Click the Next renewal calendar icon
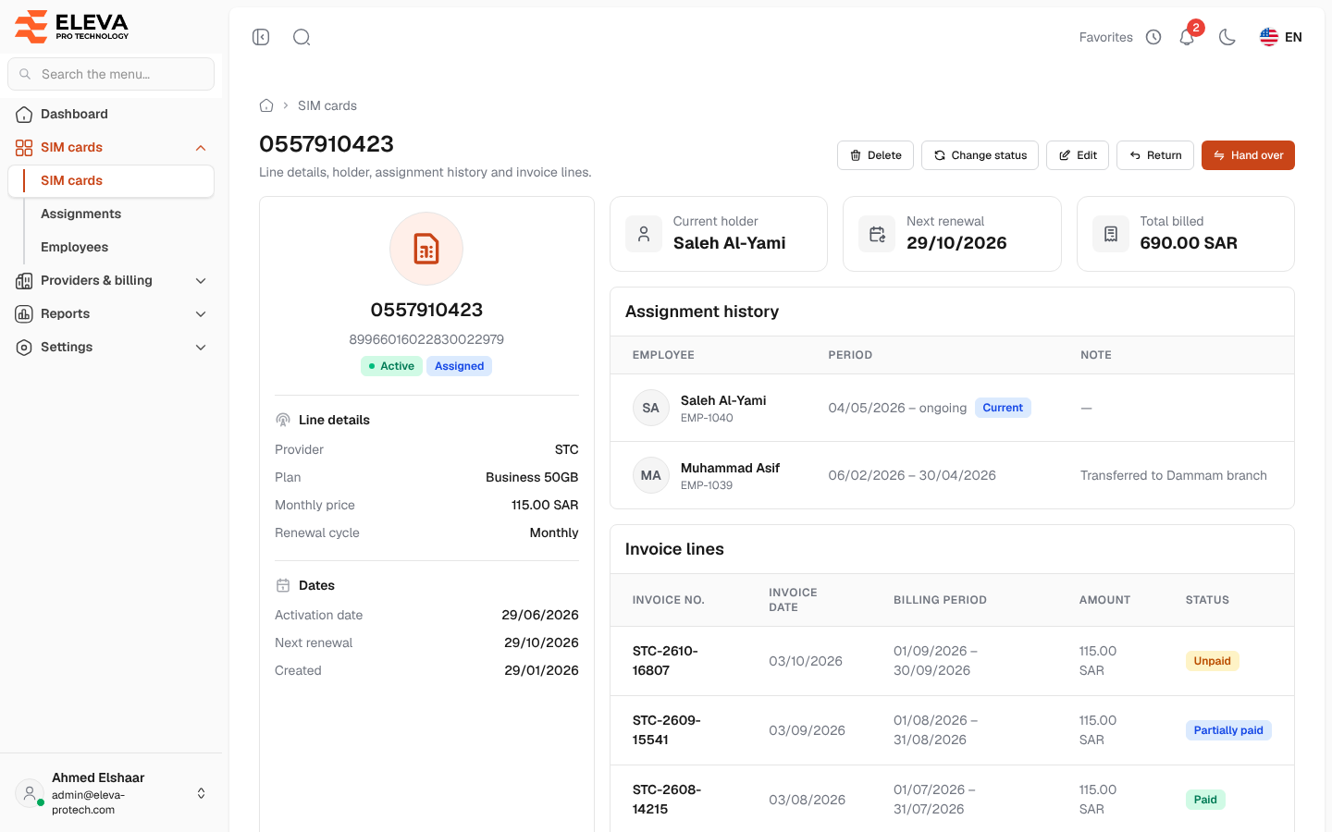Screen dimensions: 1332x832 coord(877,234)
